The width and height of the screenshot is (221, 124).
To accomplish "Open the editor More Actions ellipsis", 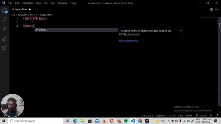I will click(217, 9).
